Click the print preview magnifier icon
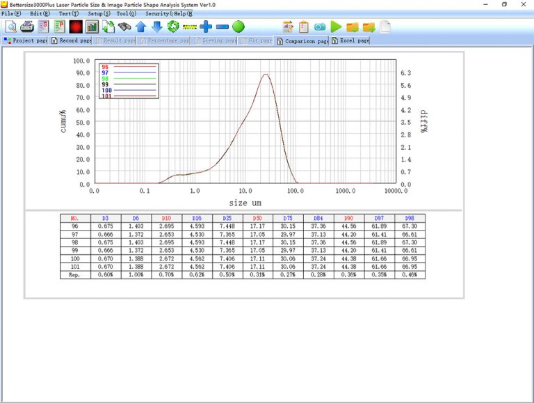The width and height of the screenshot is (534, 404). click(10, 26)
